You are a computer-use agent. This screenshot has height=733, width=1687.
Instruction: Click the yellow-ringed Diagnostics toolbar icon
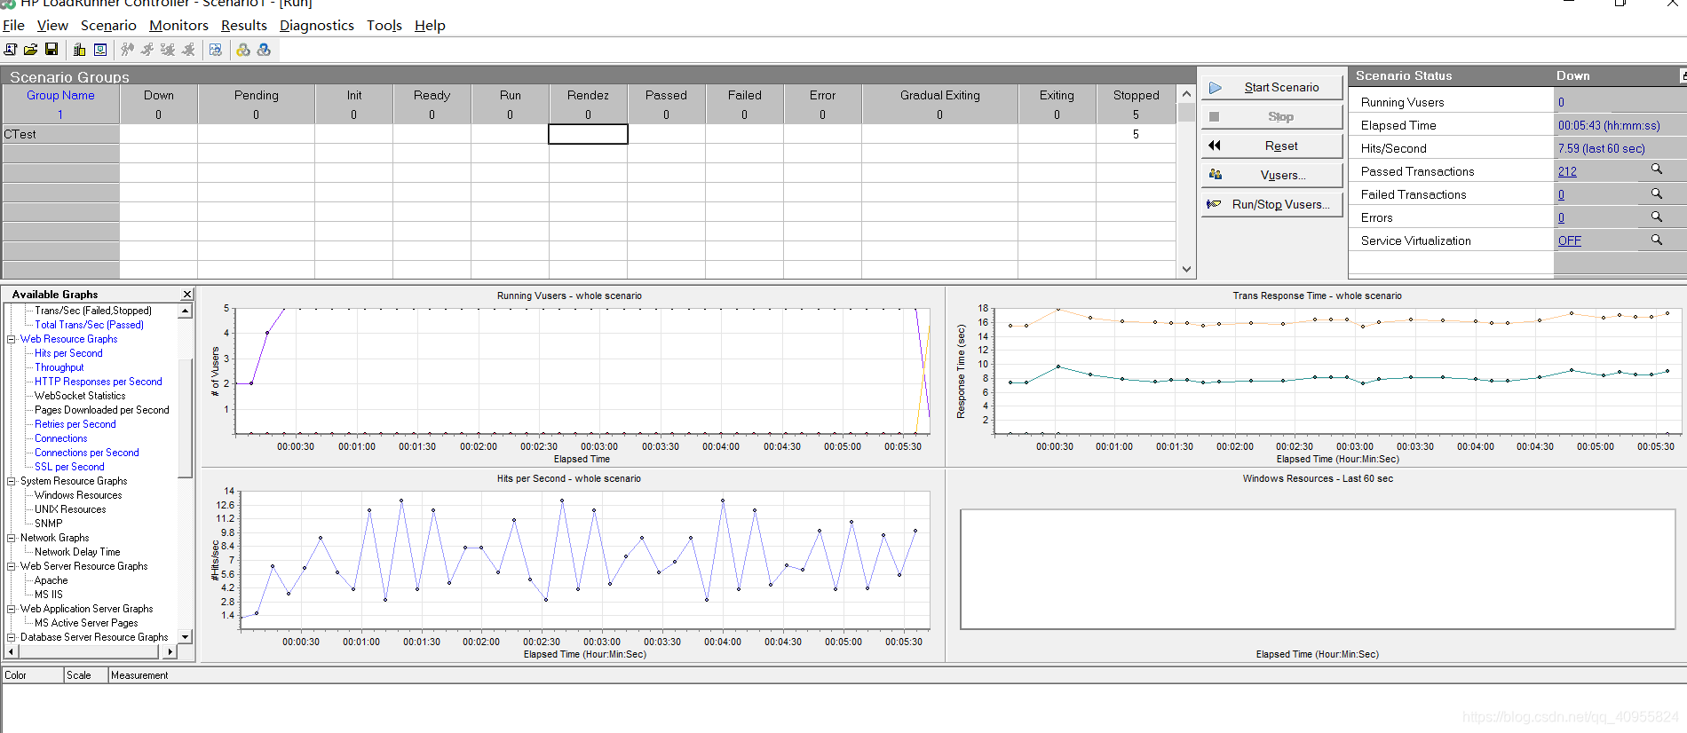[243, 50]
